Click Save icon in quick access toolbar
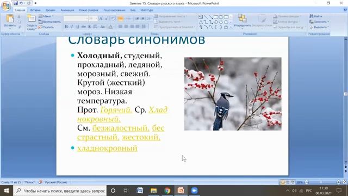348x196 pixels. (x=15, y=3)
